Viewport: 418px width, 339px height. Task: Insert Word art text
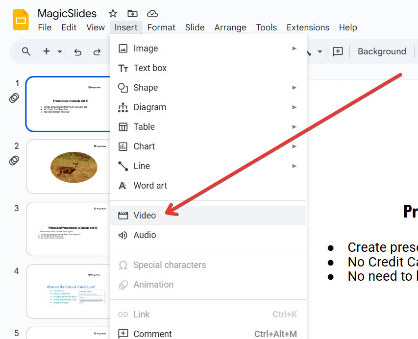[x=149, y=185]
